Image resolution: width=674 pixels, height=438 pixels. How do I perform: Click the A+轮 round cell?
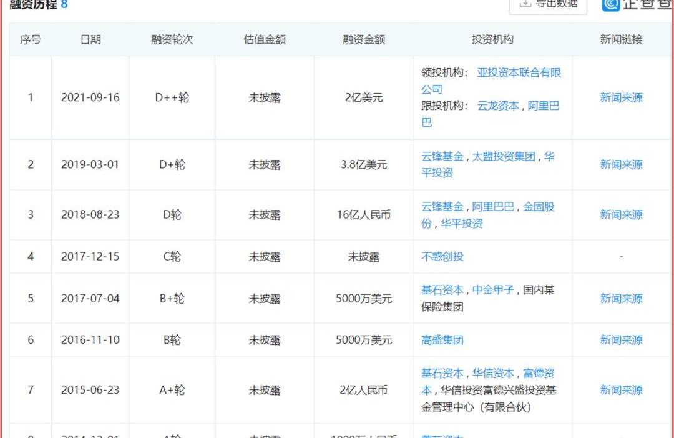(172, 390)
